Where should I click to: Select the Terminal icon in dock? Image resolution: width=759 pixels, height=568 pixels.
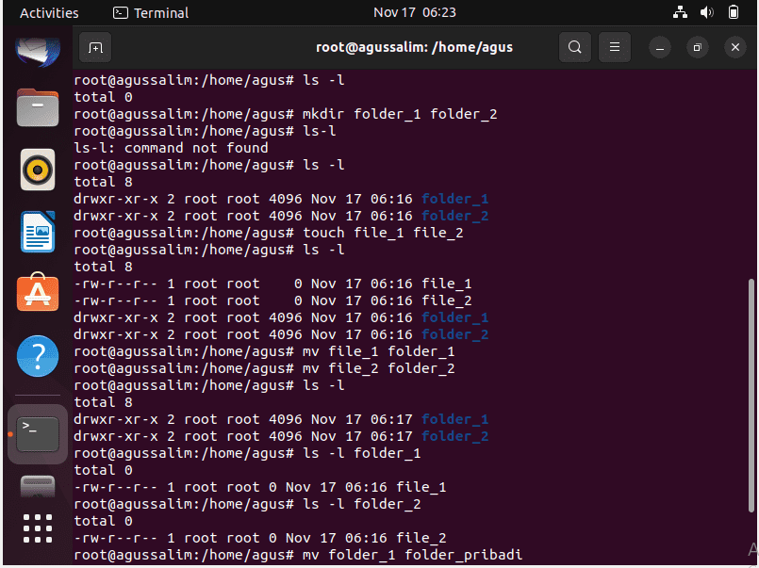(x=38, y=434)
